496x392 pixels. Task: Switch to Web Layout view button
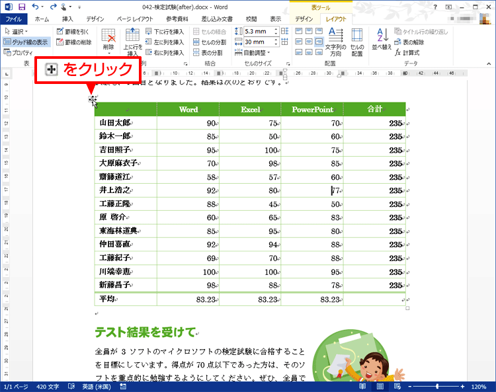click(x=397, y=386)
